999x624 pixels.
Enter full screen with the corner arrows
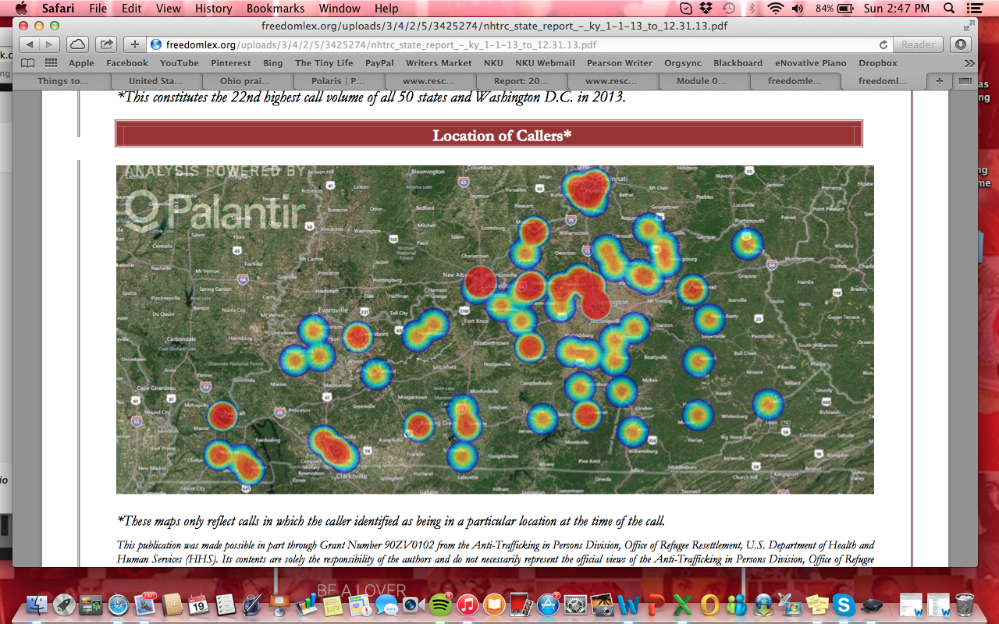click(969, 25)
